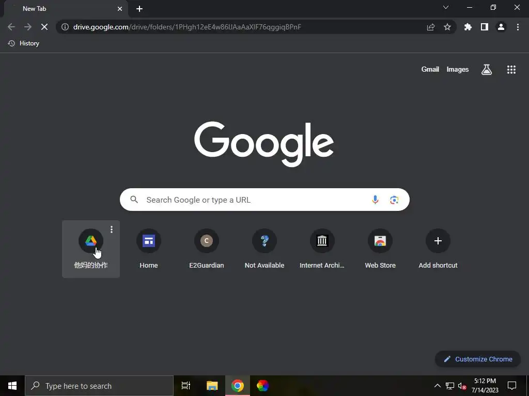Open more actions for Drive shortcut
Image resolution: width=529 pixels, height=396 pixels.
point(112,229)
